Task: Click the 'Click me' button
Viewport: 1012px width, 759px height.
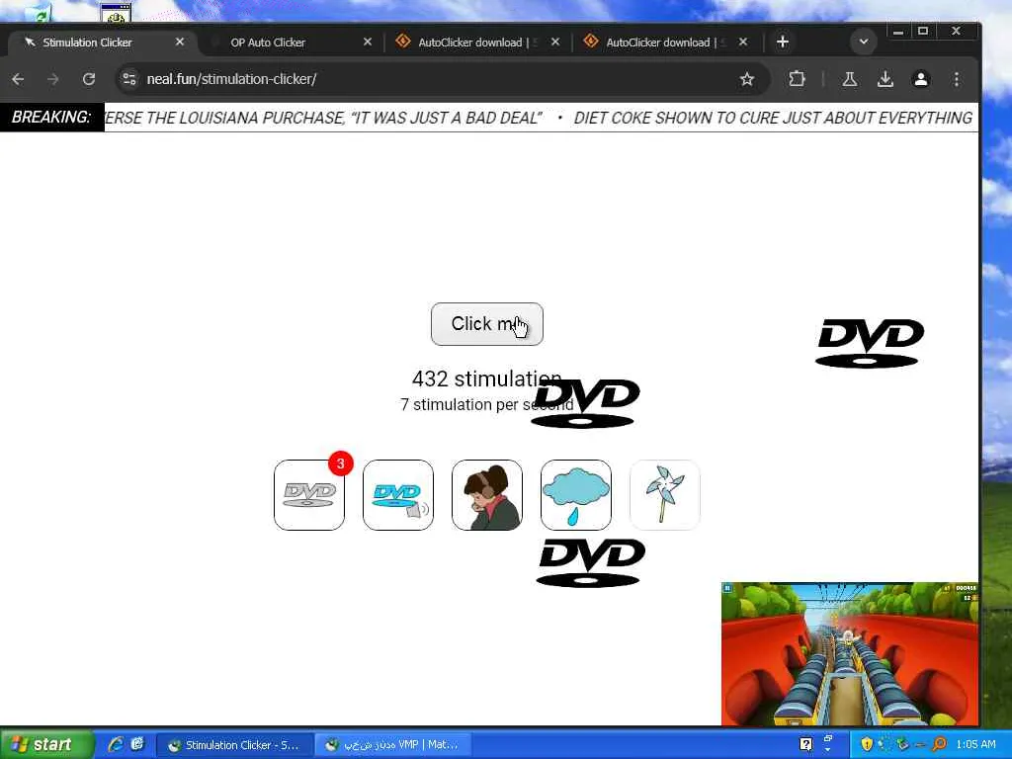Action: (487, 324)
